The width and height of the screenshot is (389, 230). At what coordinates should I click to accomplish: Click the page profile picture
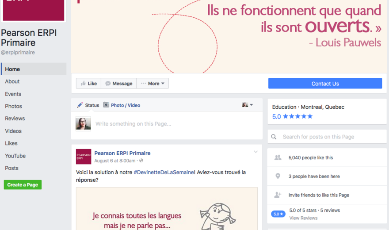point(34,11)
